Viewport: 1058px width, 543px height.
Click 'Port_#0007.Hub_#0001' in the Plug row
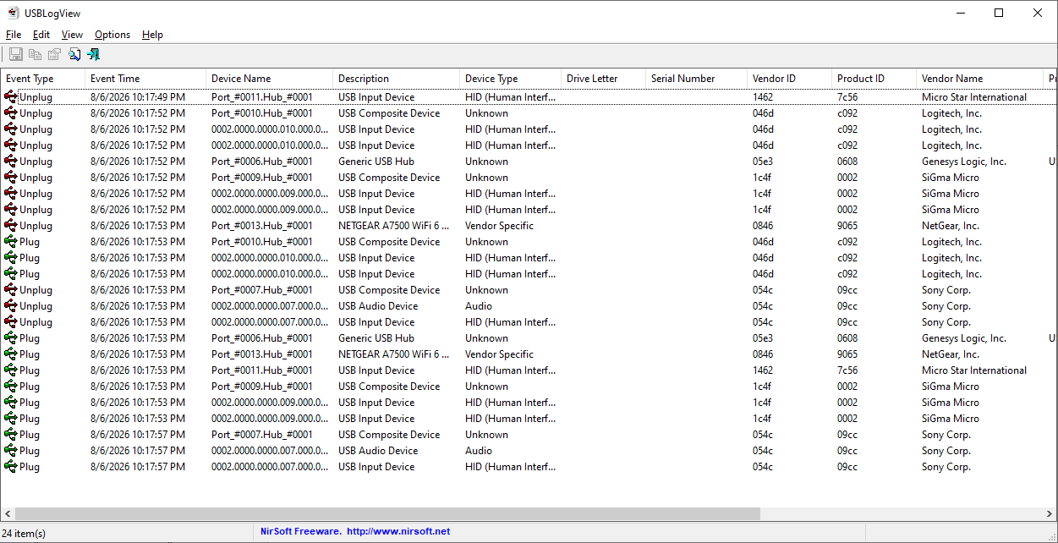(x=262, y=435)
